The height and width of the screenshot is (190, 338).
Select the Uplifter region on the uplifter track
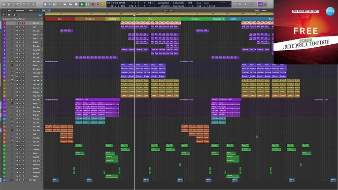click(112, 176)
